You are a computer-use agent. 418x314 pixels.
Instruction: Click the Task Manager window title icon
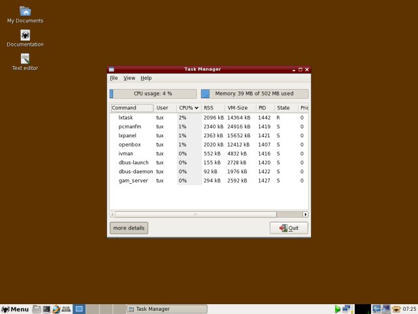112,69
